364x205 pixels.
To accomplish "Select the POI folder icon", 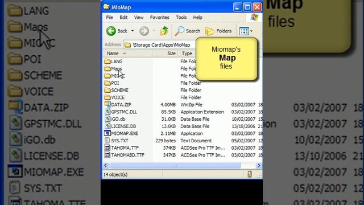I will pos(107,83).
